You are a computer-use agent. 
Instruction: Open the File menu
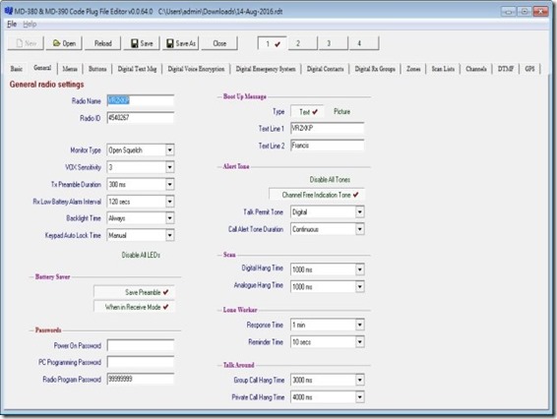click(12, 25)
